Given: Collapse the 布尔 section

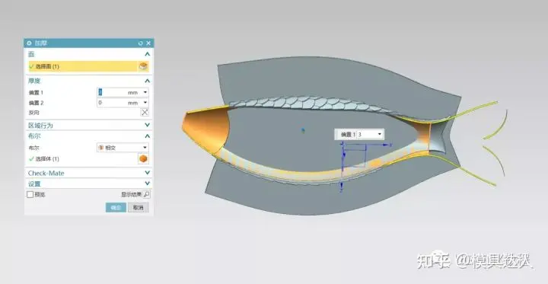Looking at the screenshot, I should [x=147, y=136].
